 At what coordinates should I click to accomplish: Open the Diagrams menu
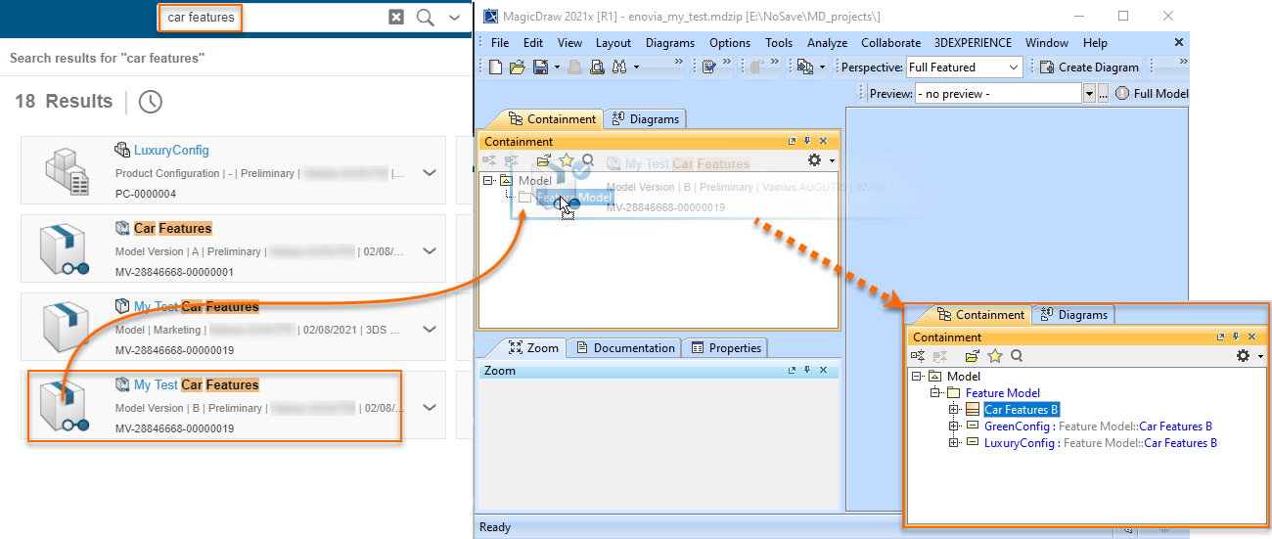[670, 42]
